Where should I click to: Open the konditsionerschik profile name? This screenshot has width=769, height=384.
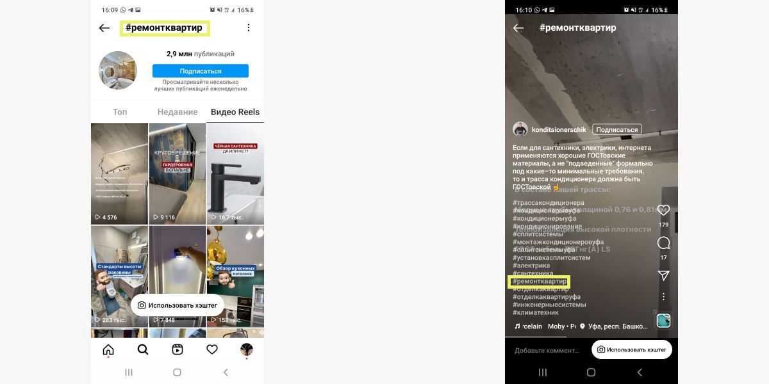tap(559, 129)
